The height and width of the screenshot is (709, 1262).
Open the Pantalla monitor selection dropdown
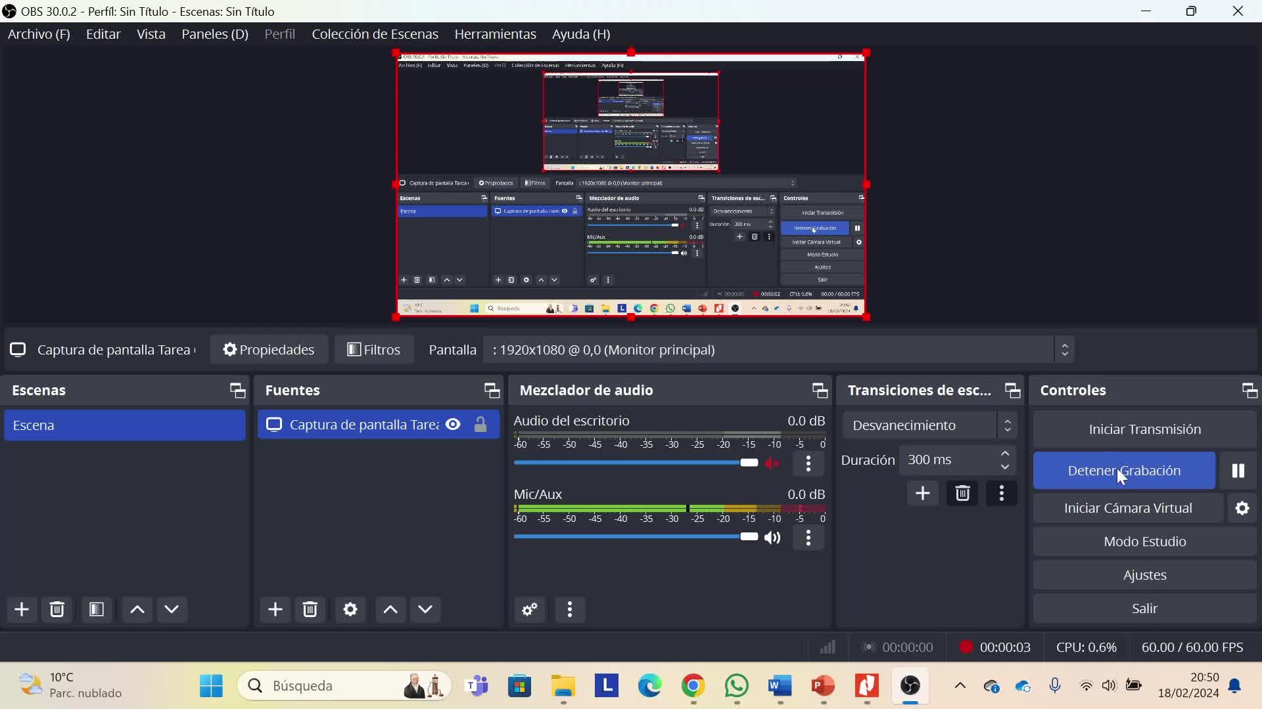(x=778, y=350)
